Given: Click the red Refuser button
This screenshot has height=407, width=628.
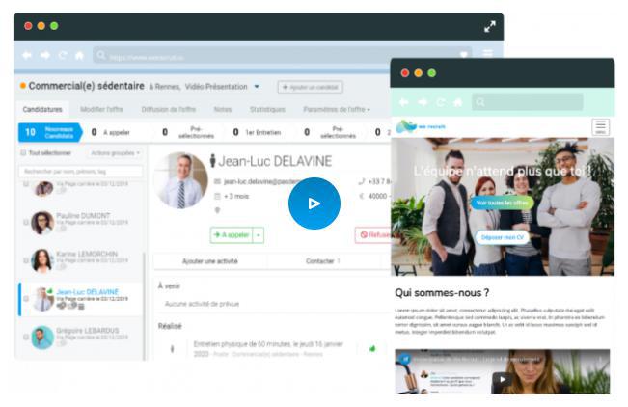Looking at the screenshot, I should point(373,235).
